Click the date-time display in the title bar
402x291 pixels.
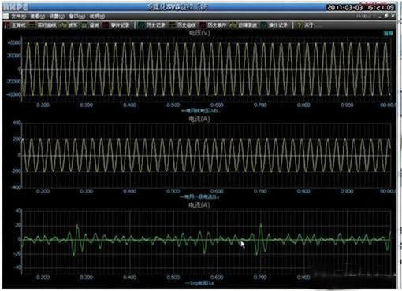tap(361, 7)
